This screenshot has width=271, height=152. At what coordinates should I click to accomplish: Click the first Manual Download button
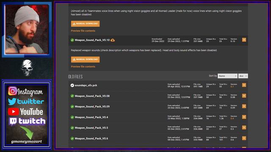click(x=85, y=24)
